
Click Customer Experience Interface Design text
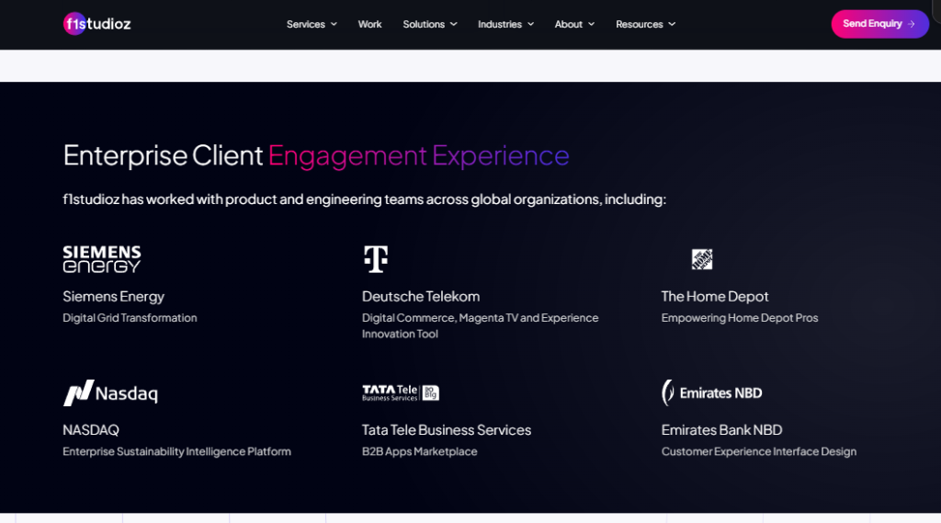(758, 451)
